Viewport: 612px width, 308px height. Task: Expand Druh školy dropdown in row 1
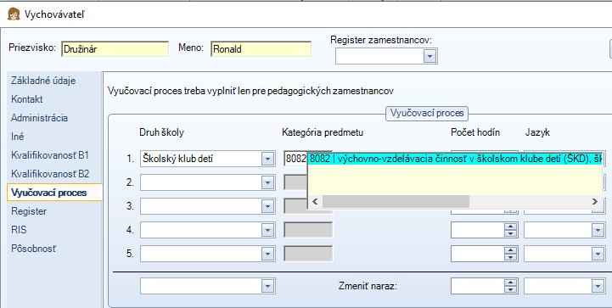coord(267,160)
